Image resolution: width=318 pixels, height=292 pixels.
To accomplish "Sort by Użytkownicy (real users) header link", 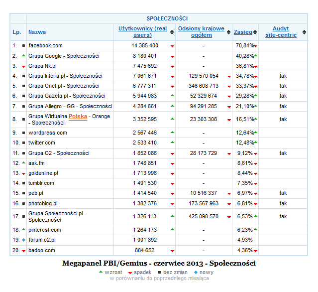I will point(142,32).
